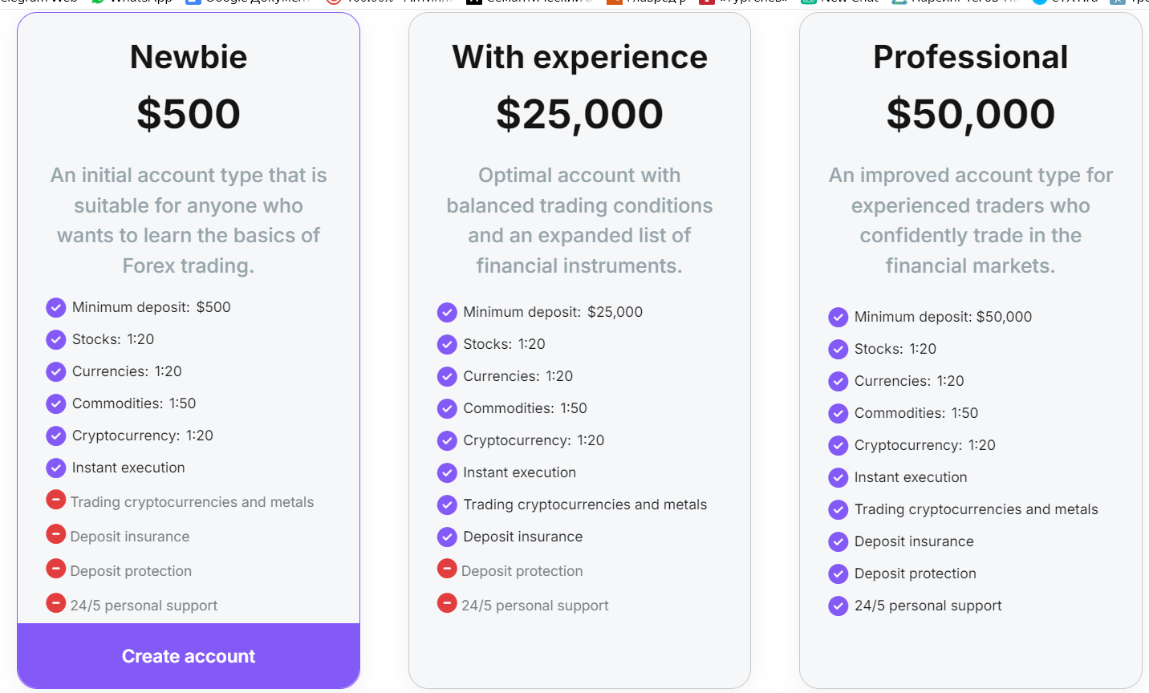The width and height of the screenshot is (1149, 693).
Task: Click the checkmark next to Professional 24/5 personal support
Action: 838,606
